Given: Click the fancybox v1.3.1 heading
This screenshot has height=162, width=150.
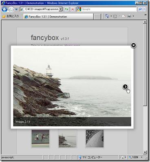Looking at the screenshot, I should pos(50,38).
